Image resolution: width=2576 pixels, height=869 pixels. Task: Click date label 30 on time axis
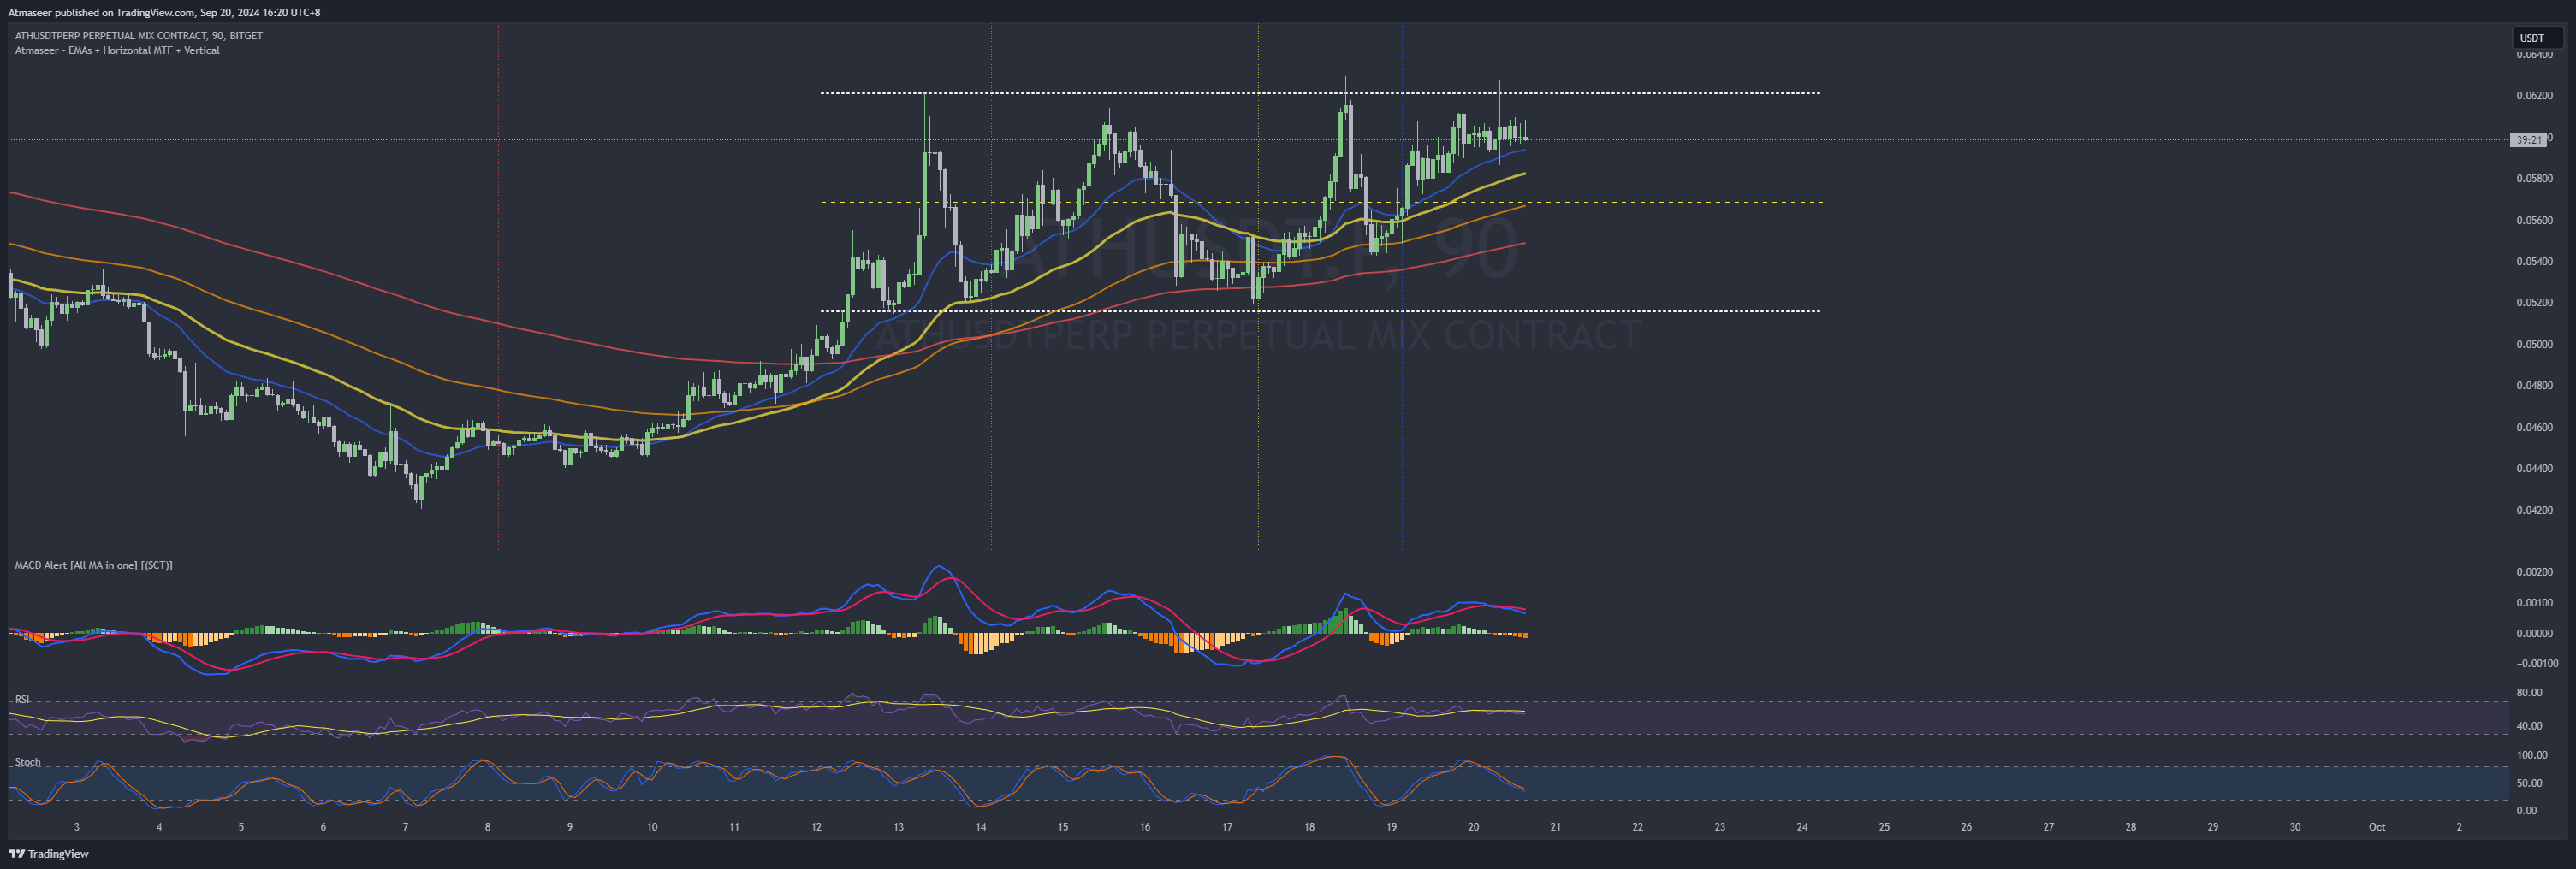click(2295, 827)
